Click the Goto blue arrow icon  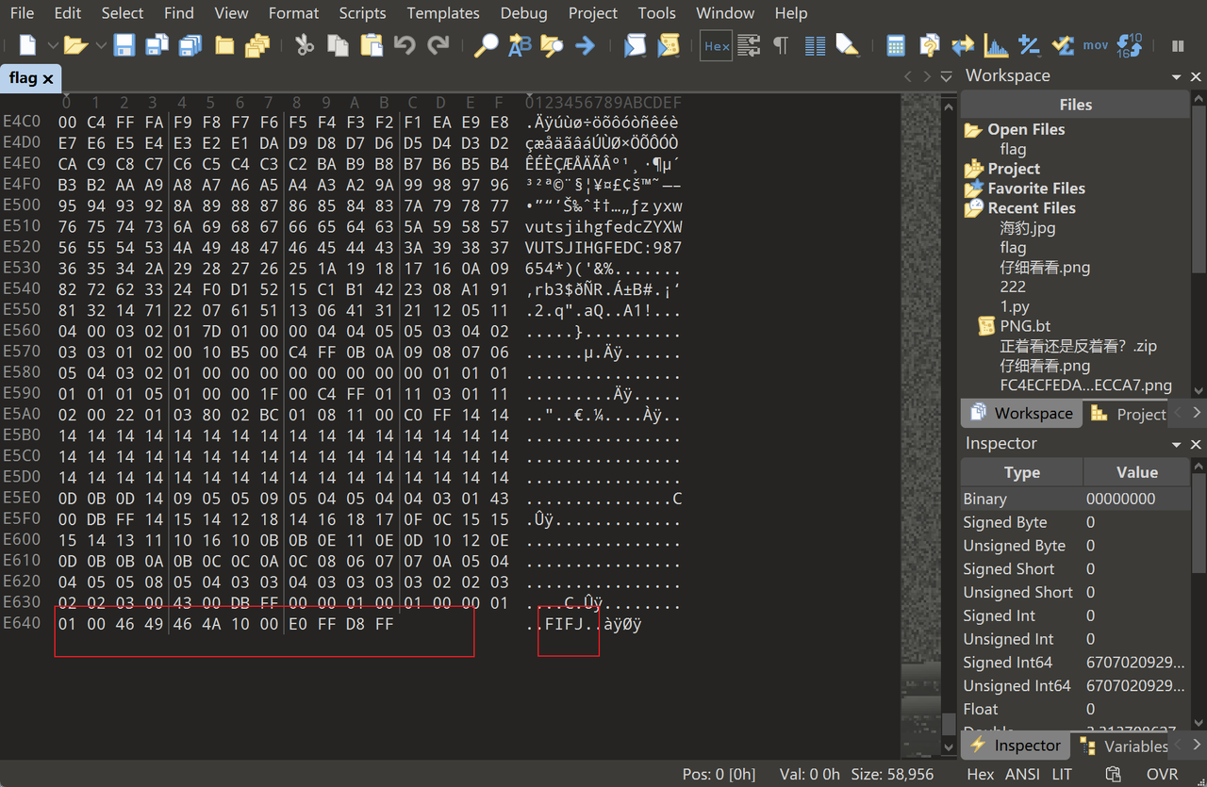click(586, 44)
